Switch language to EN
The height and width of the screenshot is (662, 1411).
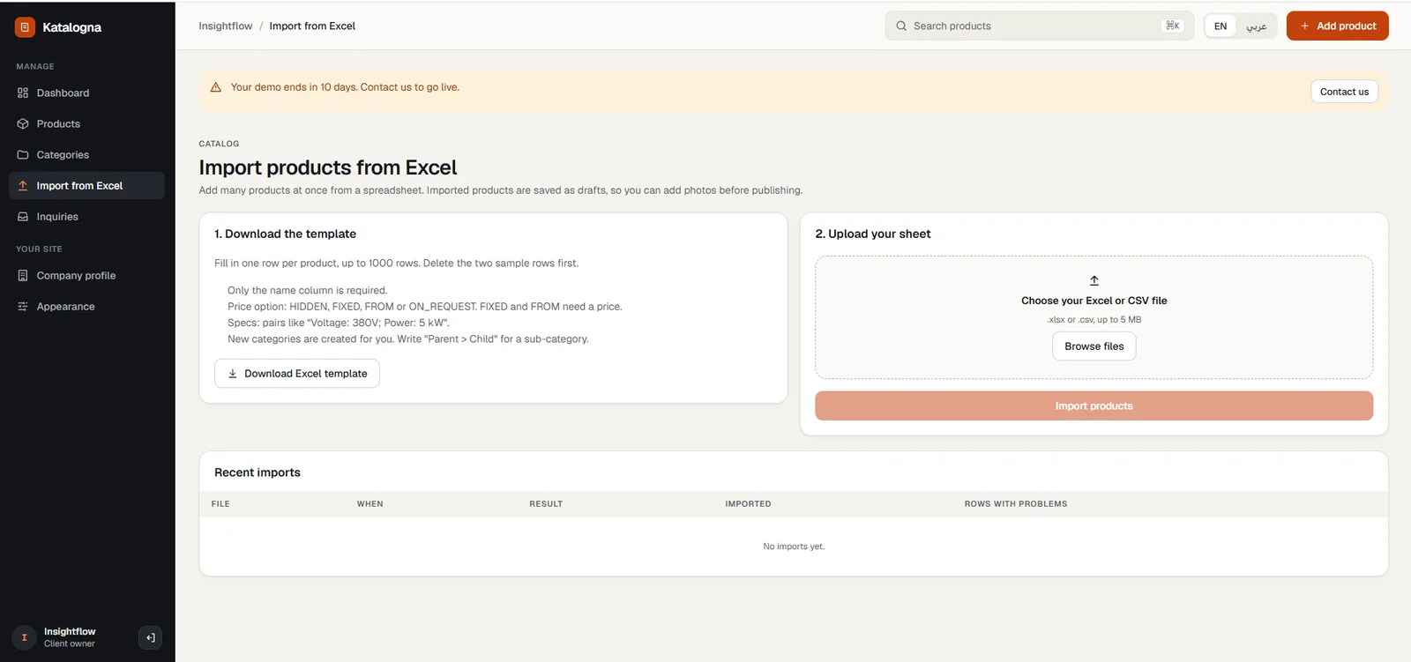[x=1221, y=26]
